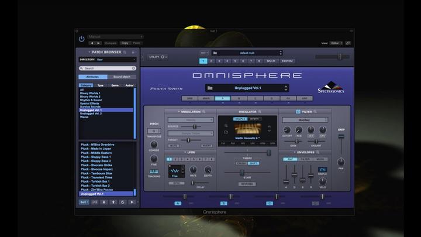This screenshot has height=237, width=421.
Task: Click the keyboard Tracking icon under Pitch
Action: 154,171
